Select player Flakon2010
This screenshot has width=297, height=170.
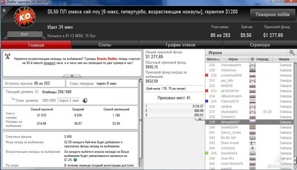[x=230, y=101]
